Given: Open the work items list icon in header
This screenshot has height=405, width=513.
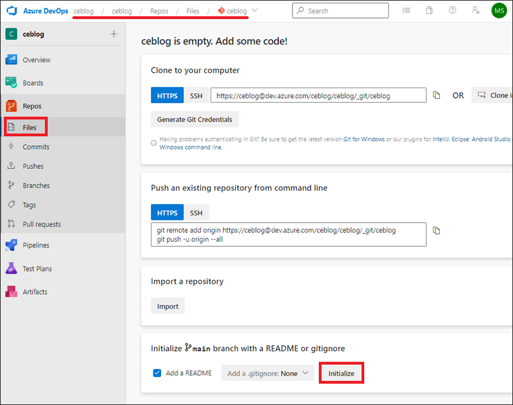Looking at the screenshot, I should click(406, 10).
